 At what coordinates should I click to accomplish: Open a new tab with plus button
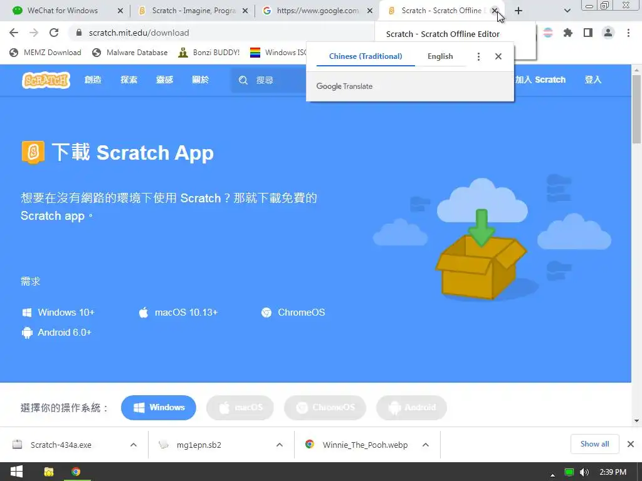518,11
